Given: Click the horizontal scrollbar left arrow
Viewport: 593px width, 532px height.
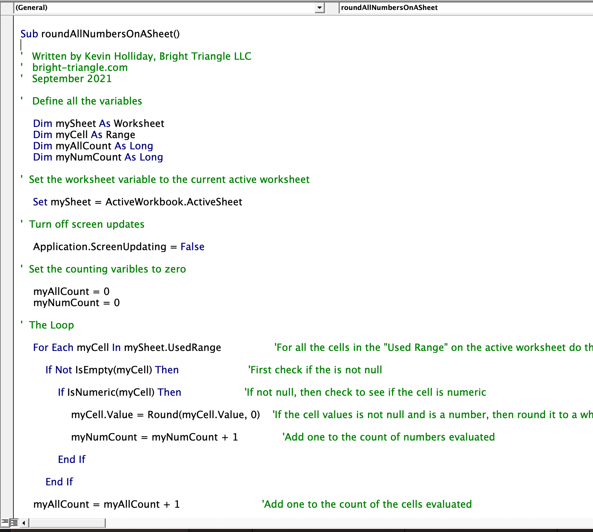Looking at the screenshot, I should point(24,523).
